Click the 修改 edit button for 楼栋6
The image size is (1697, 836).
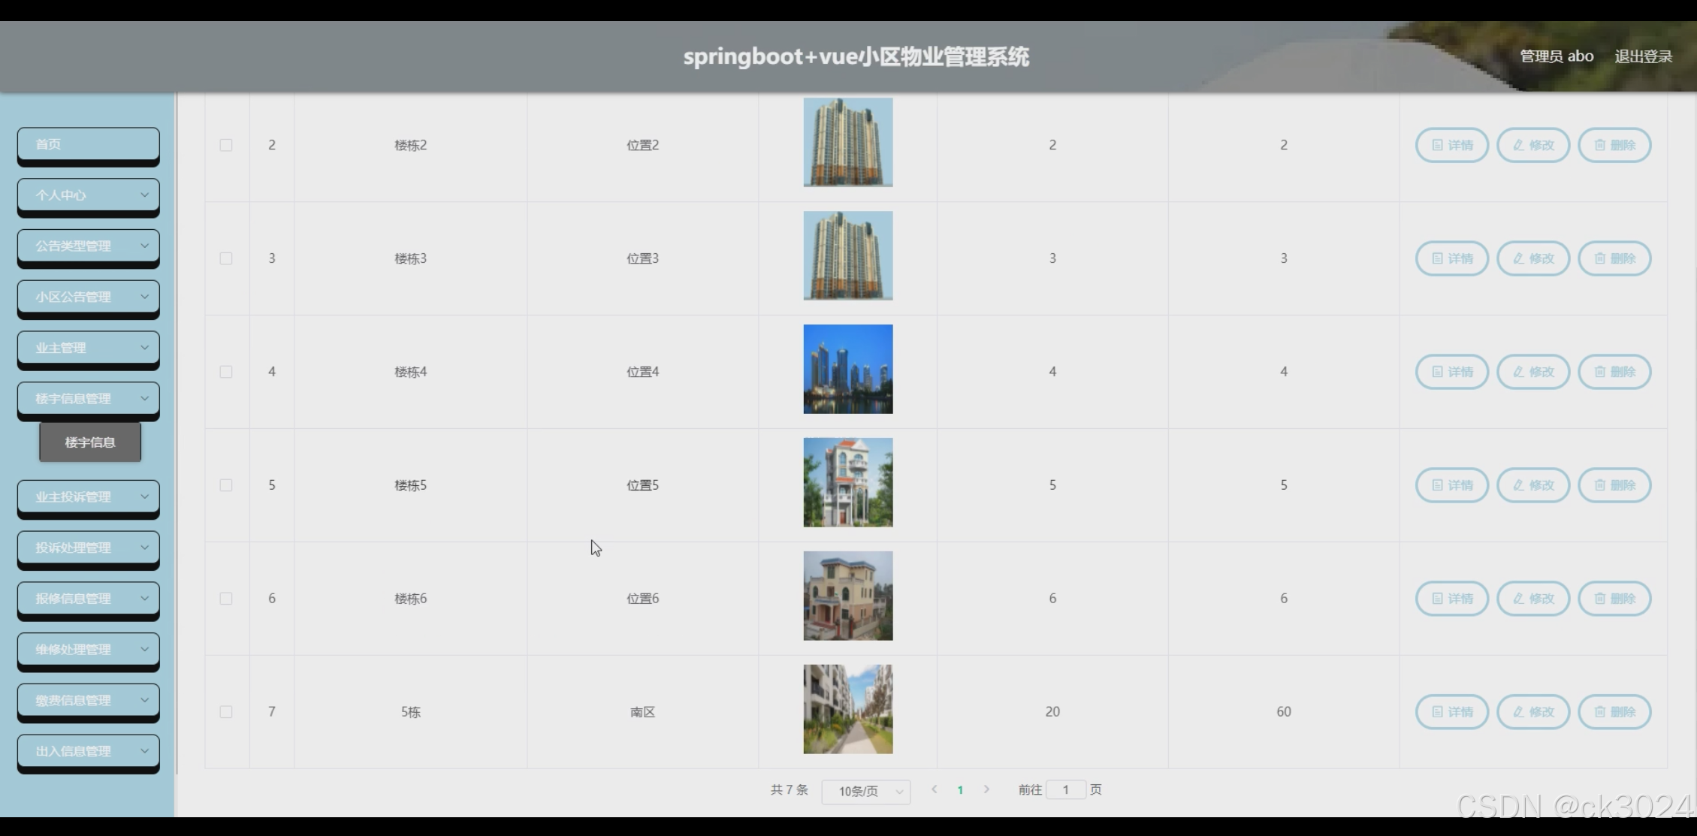click(x=1532, y=599)
